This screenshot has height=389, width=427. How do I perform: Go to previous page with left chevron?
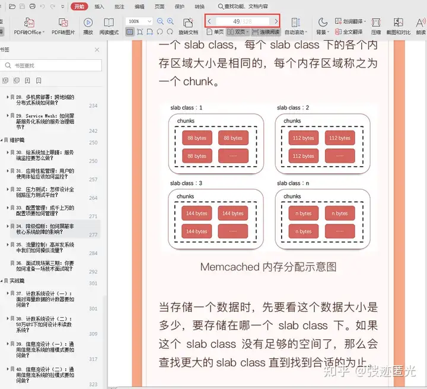[209, 21]
